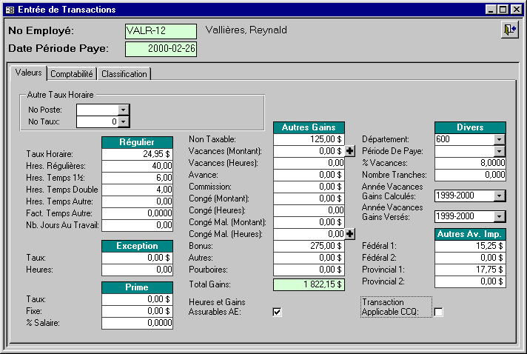Edit the % Vacances field

click(x=470, y=163)
